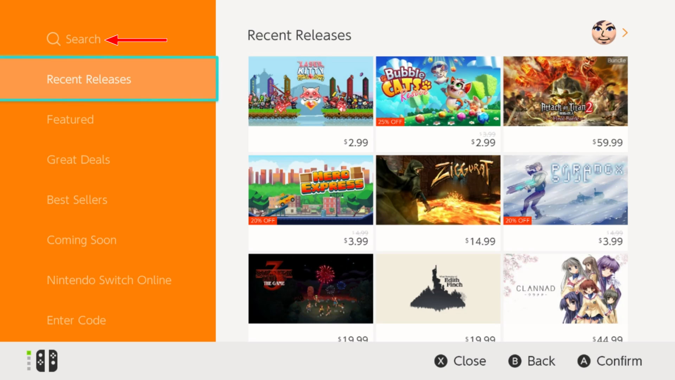Select What Remains of Edith Finch thumbnail

point(437,289)
